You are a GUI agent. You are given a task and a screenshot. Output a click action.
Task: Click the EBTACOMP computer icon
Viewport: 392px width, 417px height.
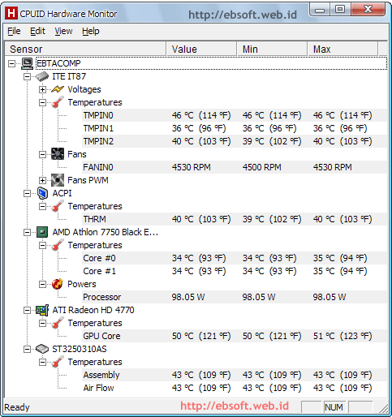27,63
